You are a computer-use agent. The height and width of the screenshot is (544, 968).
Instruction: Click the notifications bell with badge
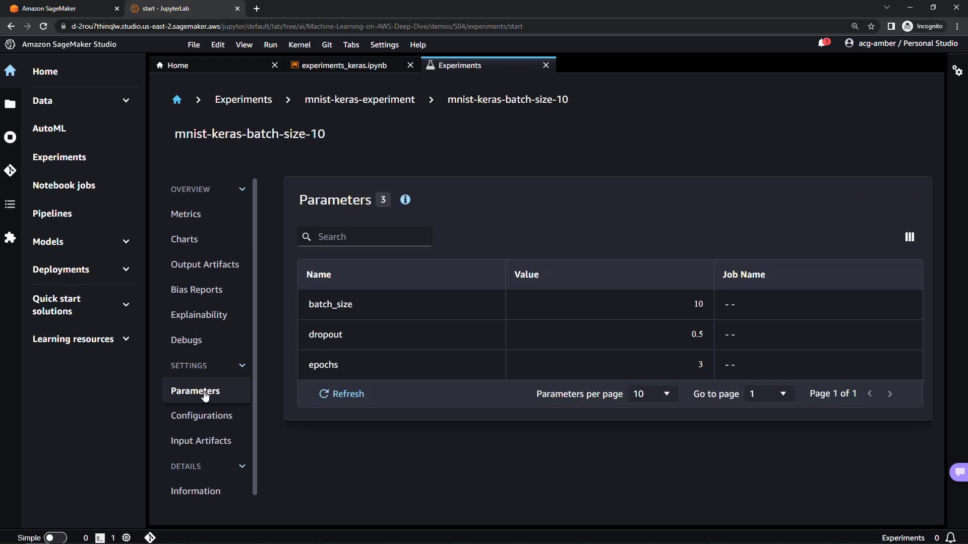pyautogui.click(x=823, y=43)
